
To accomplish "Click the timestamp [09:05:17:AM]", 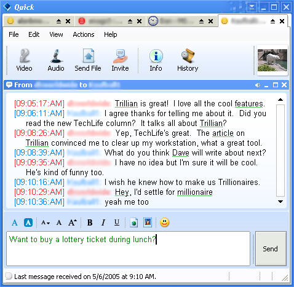I will 39,103.
